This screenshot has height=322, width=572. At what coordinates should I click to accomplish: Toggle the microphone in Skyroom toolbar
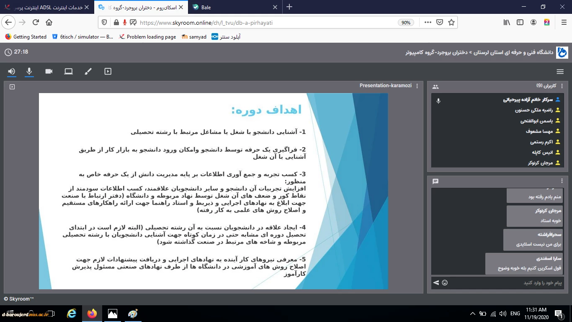coord(29,71)
